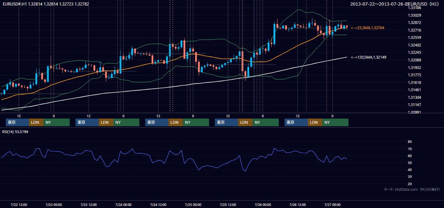Select the 25 SMA 1.32764 label

[x=368, y=27]
